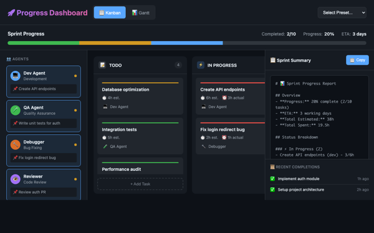Click the IN PROGRESS lightning icon
Viewport: 374px width, 233px height.
click(x=201, y=65)
